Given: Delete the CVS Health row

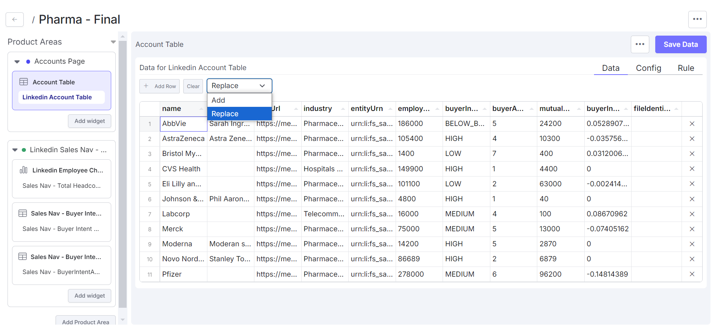Looking at the screenshot, I should [691, 169].
